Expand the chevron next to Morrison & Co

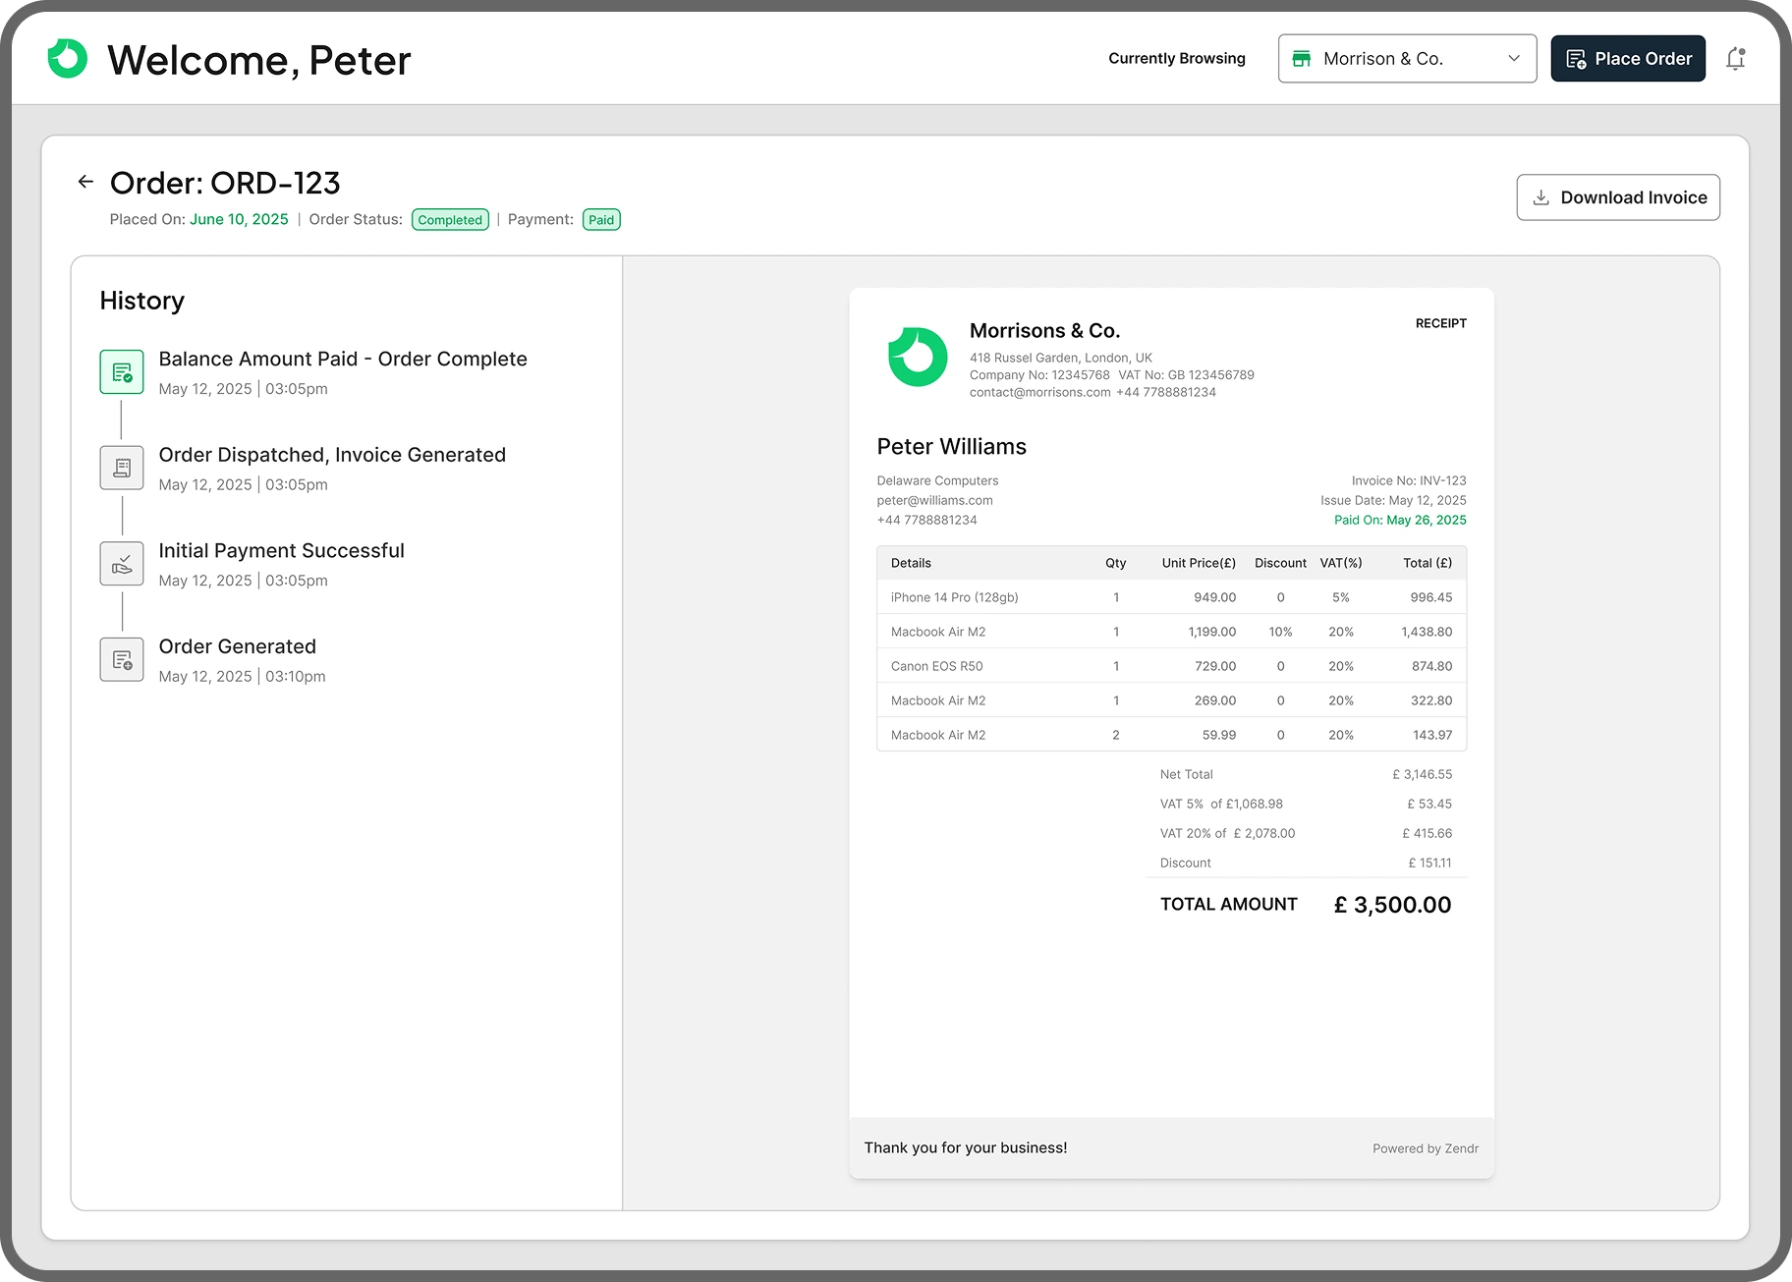point(1513,58)
